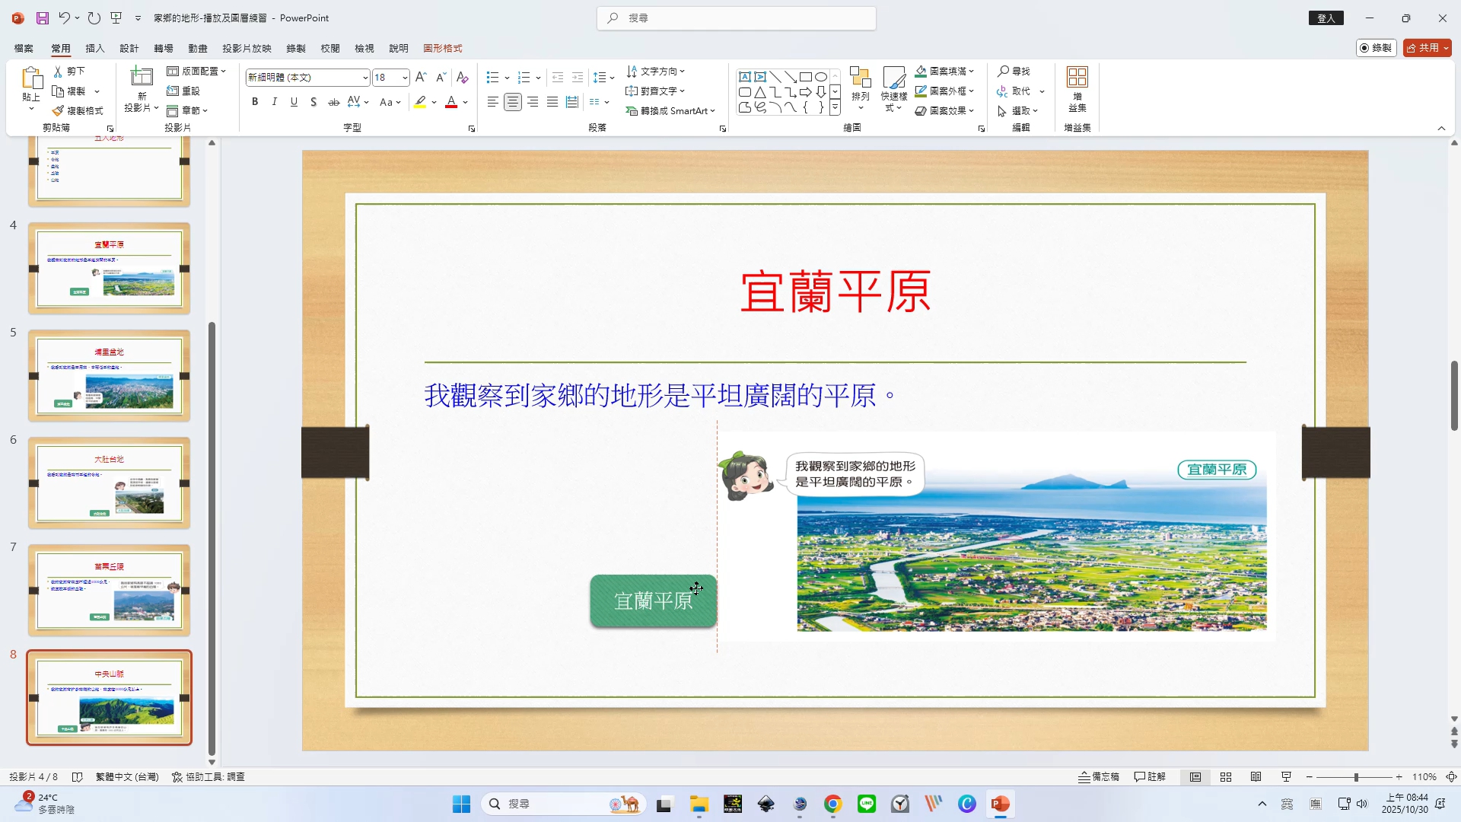This screenshot has height=822, width=1461.
Task: Click the text highlight color icon
Action: point(420,102)
